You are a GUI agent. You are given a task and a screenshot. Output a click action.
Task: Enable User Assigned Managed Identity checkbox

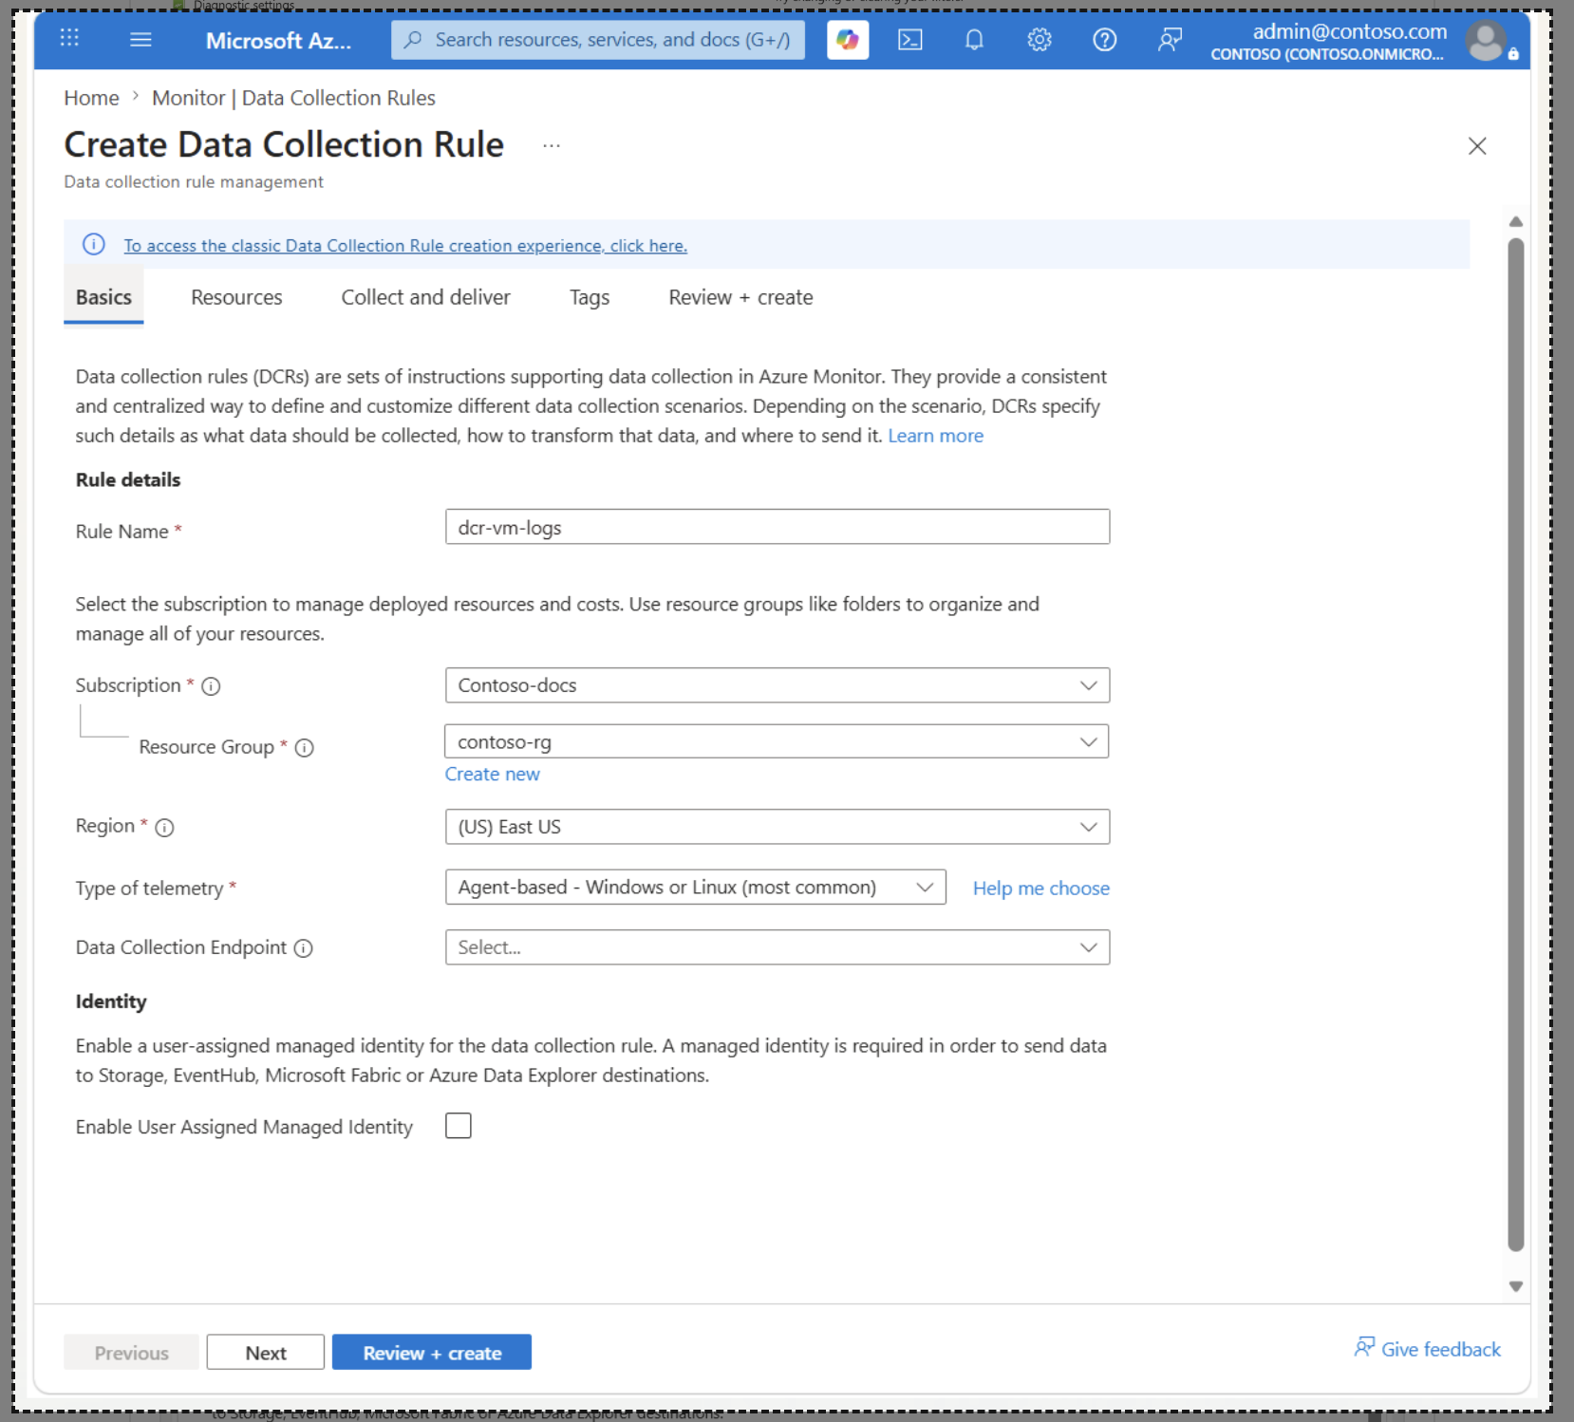459,1126
